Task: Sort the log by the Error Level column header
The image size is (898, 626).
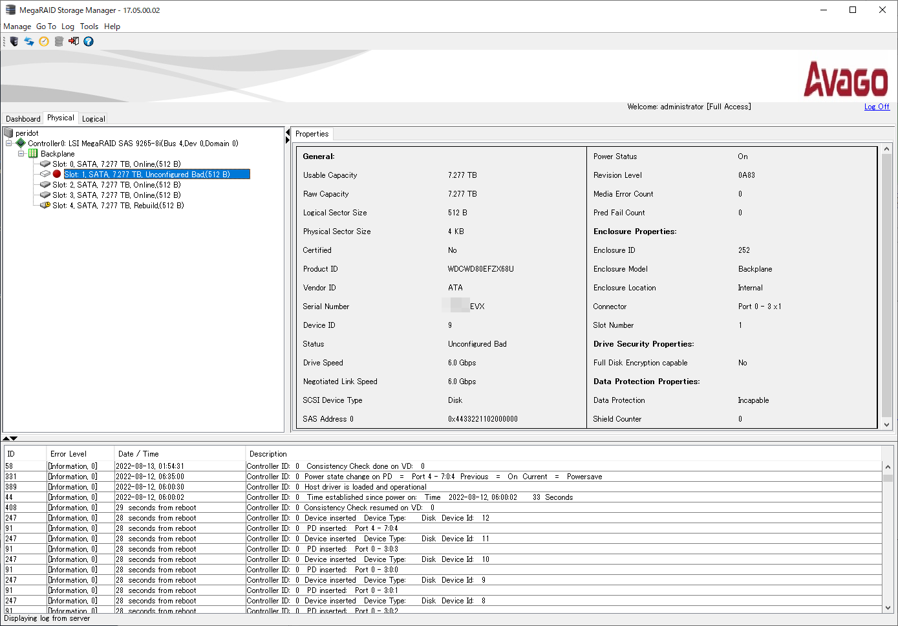Action: coord(81,454)
